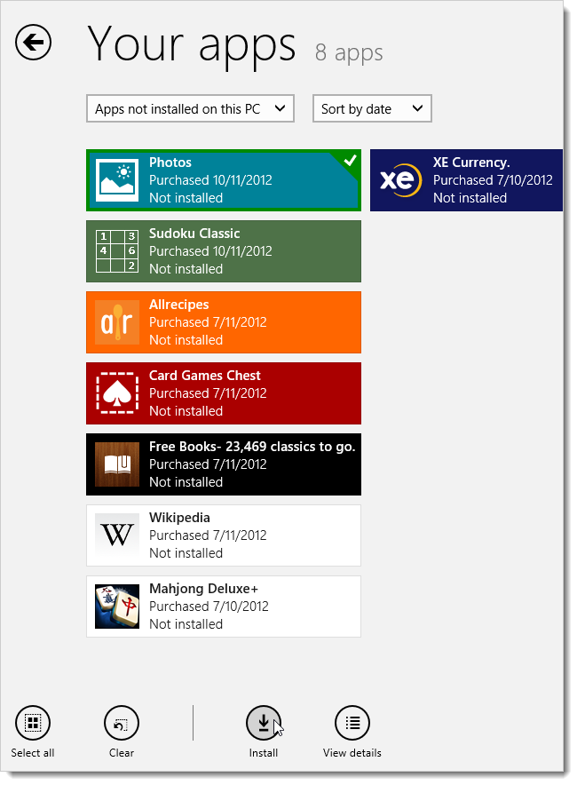Click 'Purchased 7/11/2012' on Card Games Chest
This screenshot has height=785, width=577.
pos(208,393)
